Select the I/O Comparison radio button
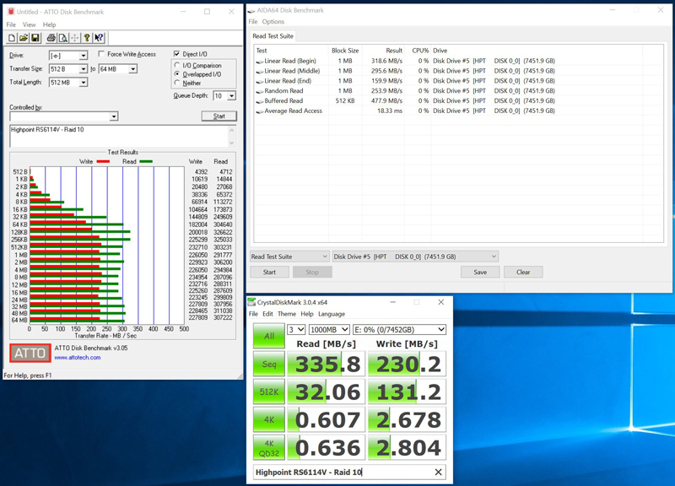This screenshot has height=486, width=675. click(177, 65)
